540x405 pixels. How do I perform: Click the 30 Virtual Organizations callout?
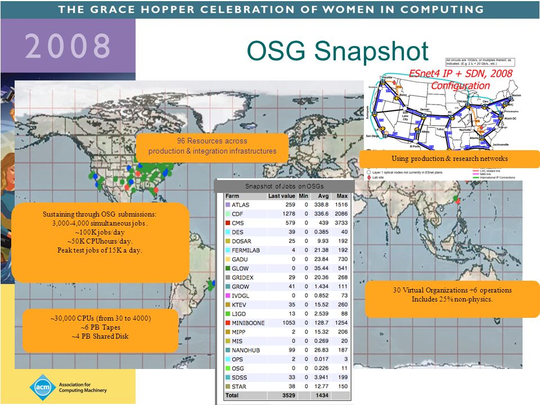pyautogui.click(x=452, y=299)
